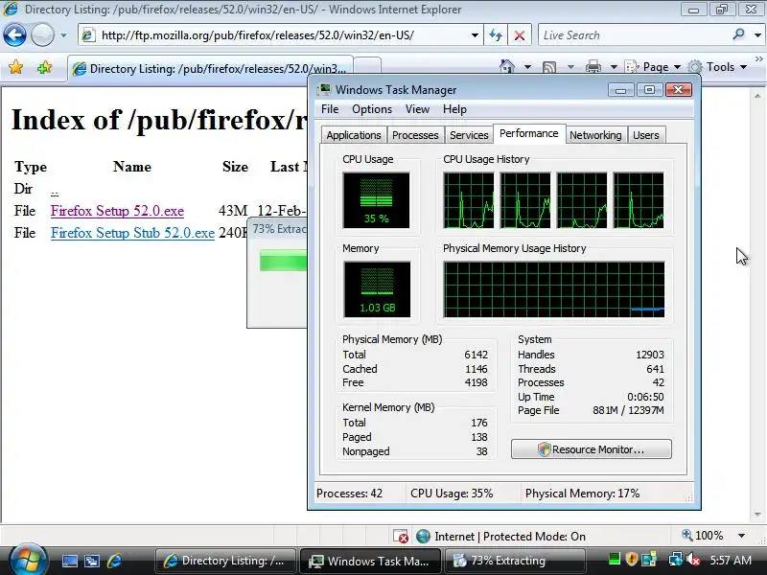767x575 pixels.
Task: Click Show Desktop quick launch icon
Action: coord(69,561)
